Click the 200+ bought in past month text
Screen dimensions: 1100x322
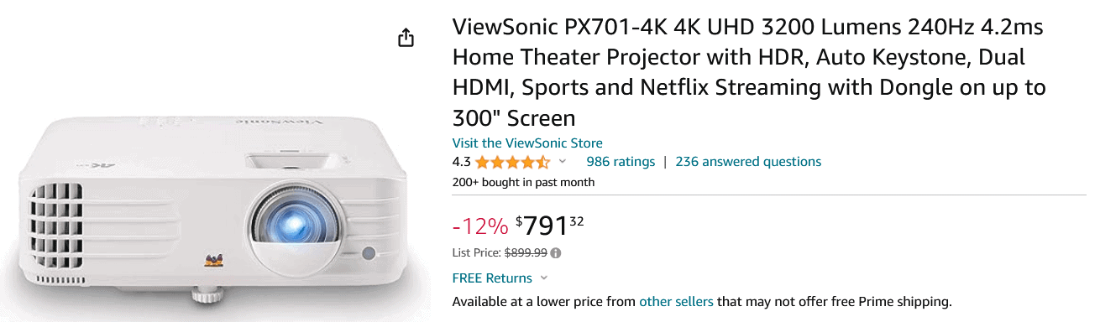tap(523, 182)
